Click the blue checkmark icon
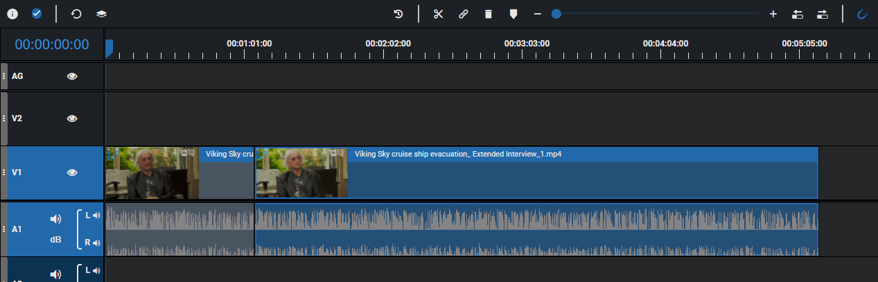 coord(37,14)
